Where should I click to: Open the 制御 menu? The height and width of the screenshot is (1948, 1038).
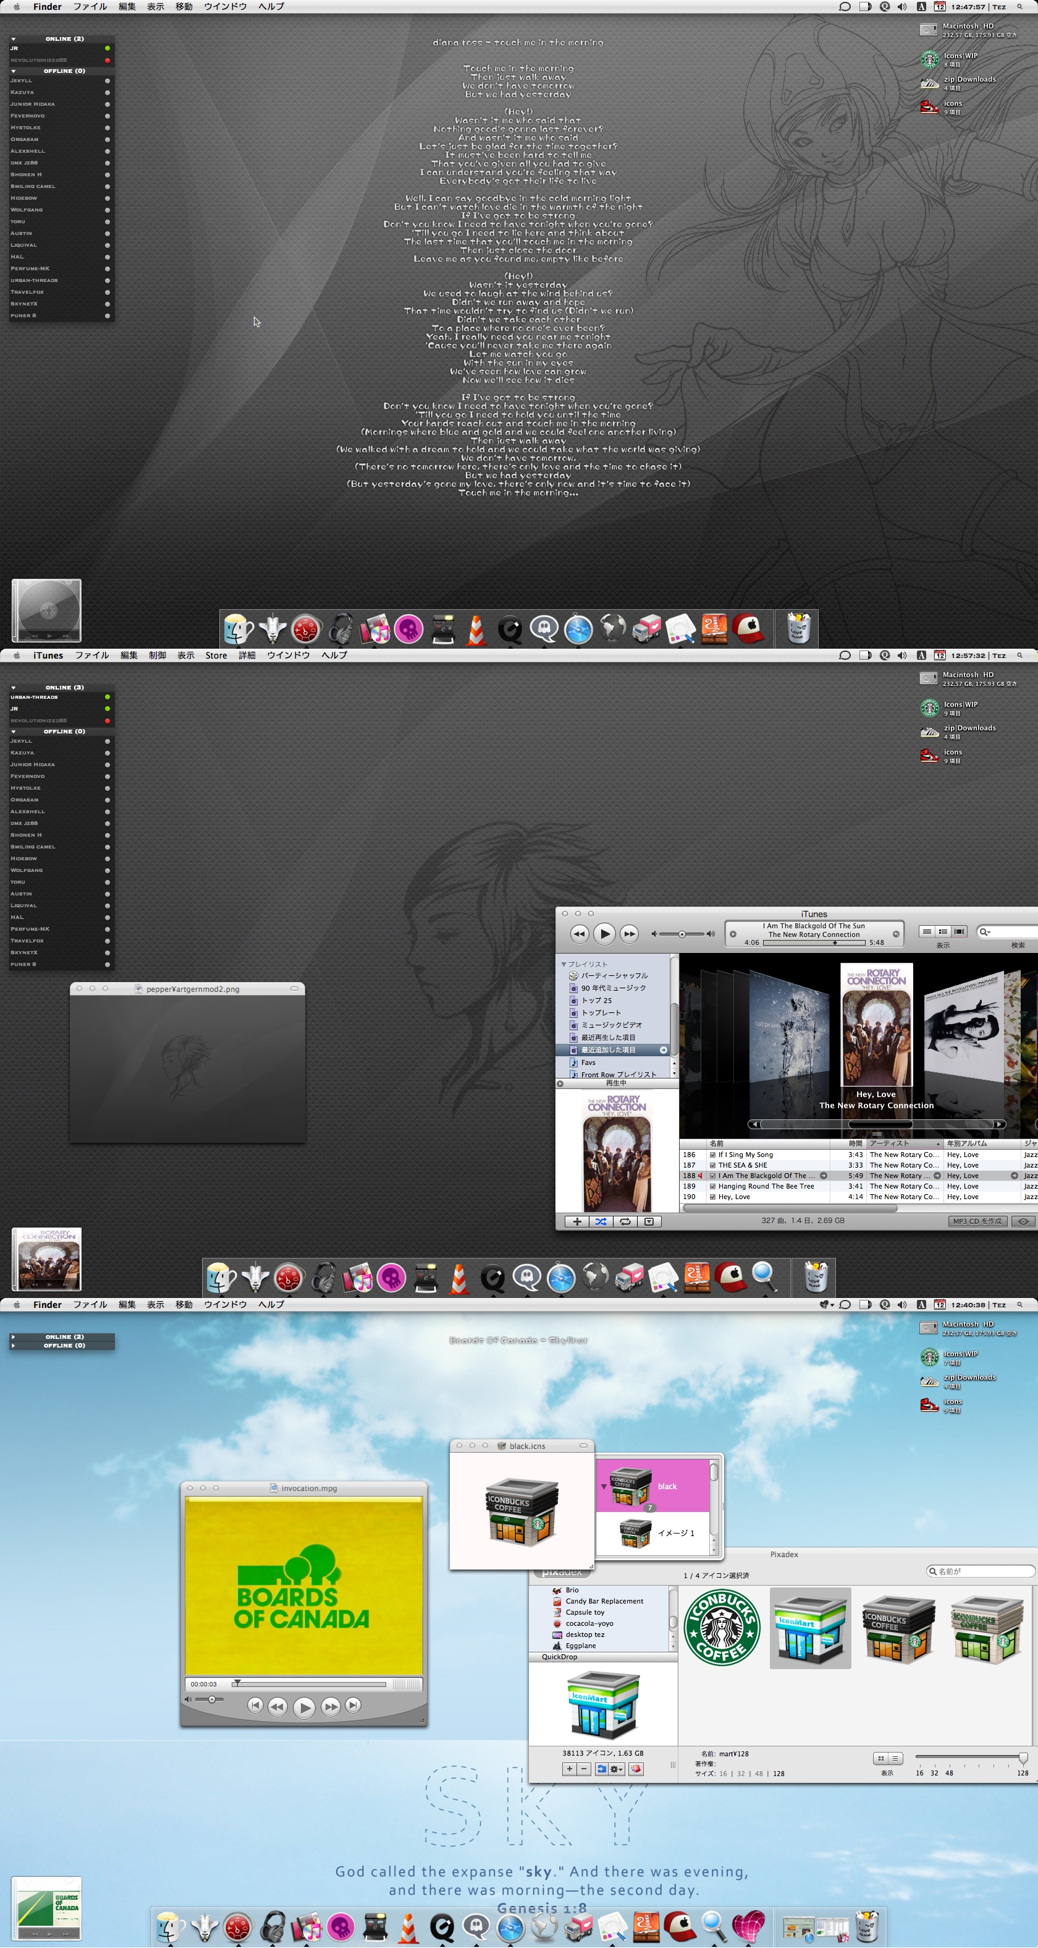(157, 656)
